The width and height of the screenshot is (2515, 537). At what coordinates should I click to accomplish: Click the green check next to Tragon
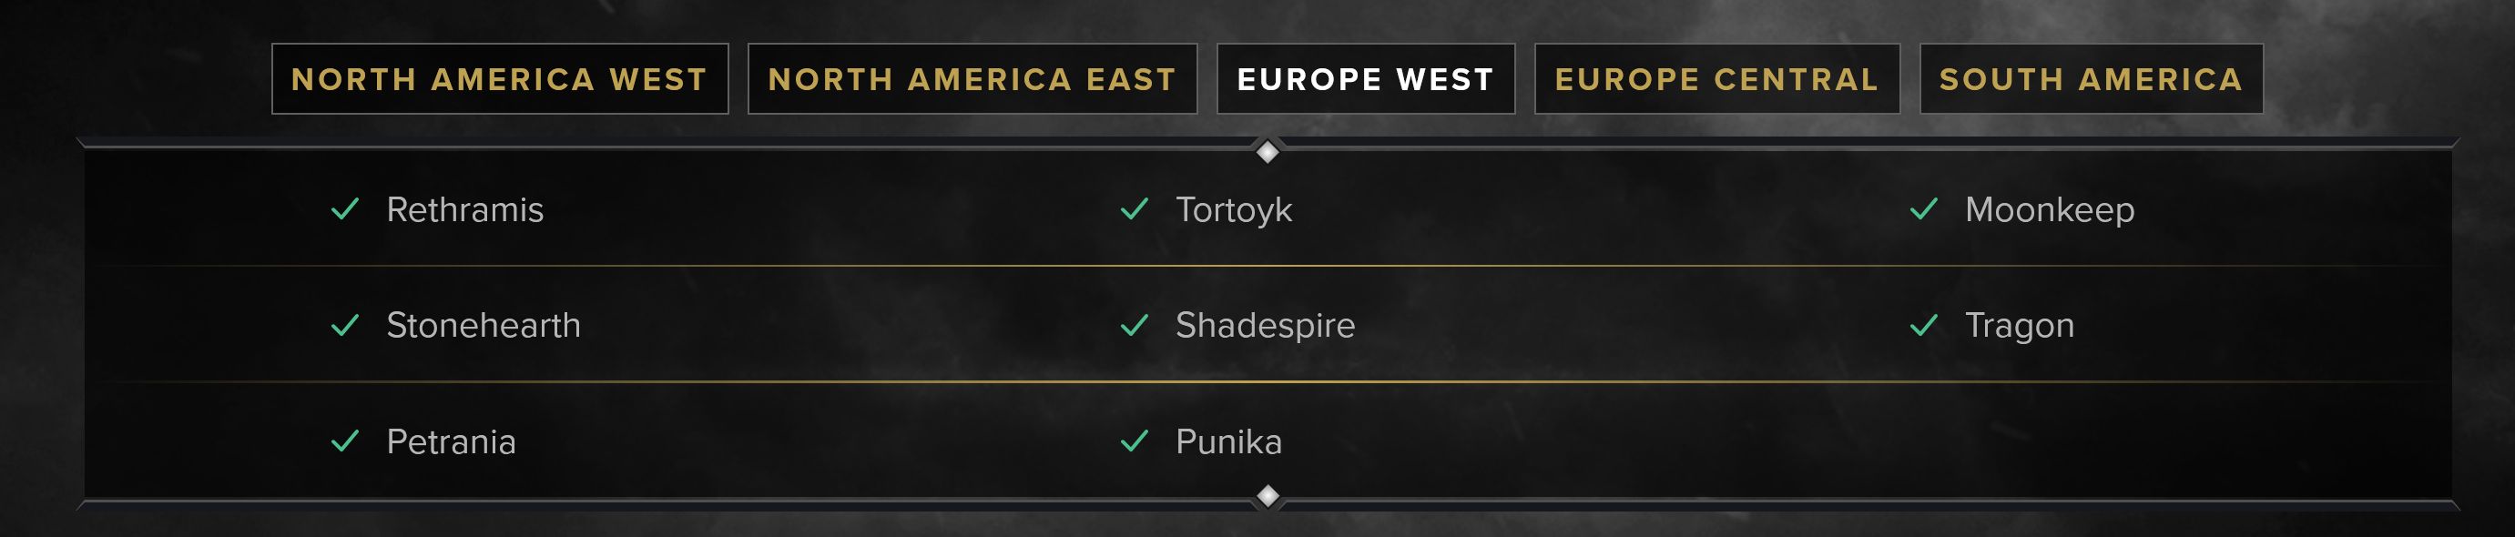coord(1924,325)
